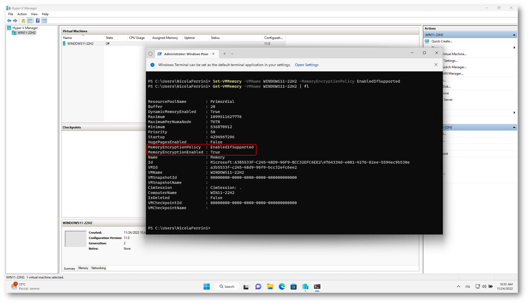Add a new tab in Windows Terminal
The image size is (529, 304).
[225, 54]
